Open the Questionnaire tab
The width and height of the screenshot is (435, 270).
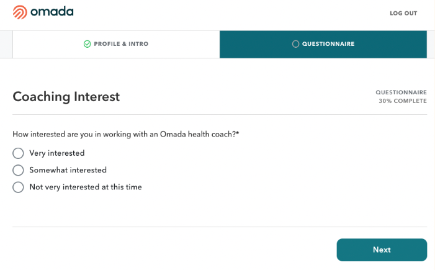tap(323, 44)
